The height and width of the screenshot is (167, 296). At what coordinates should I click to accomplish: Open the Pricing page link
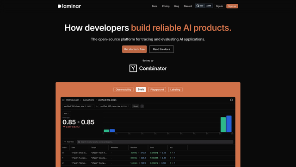(x=166, y=6)
